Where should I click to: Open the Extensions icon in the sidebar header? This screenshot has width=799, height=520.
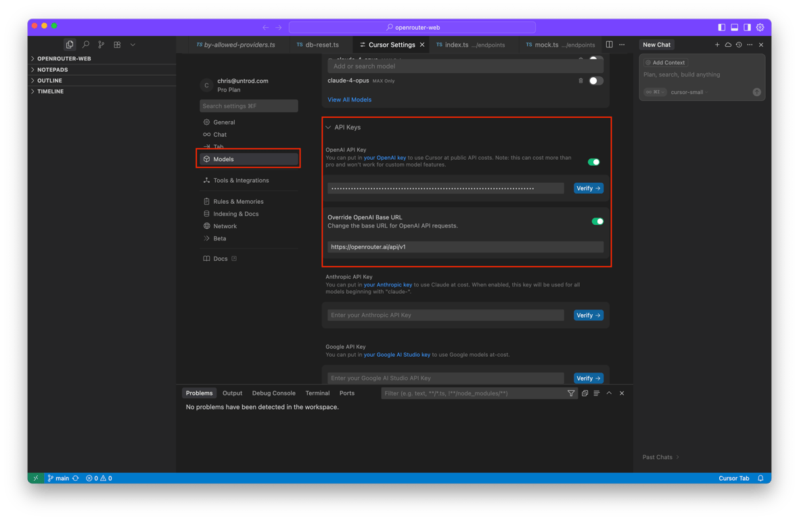pos(117,45)
